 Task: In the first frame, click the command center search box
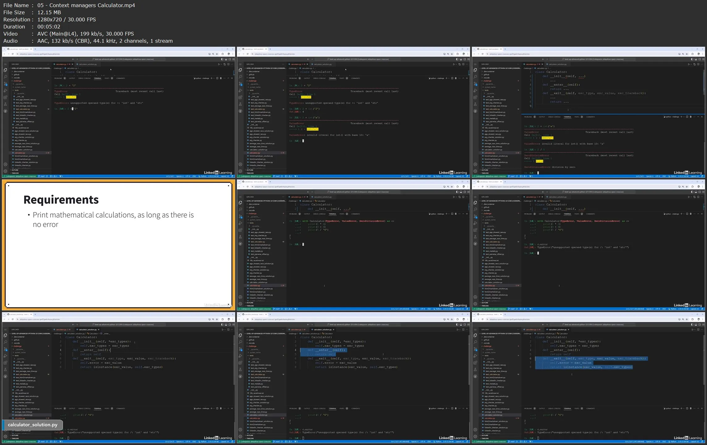click(123, 59)
